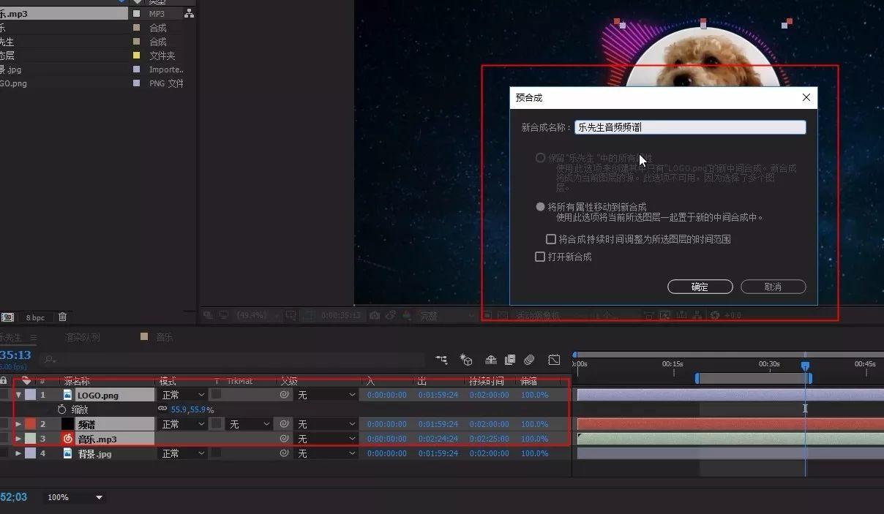Switch to the 音乐 timeline tab
The width and height of the screenshot is (884, 514).
[x=164, y=337]
